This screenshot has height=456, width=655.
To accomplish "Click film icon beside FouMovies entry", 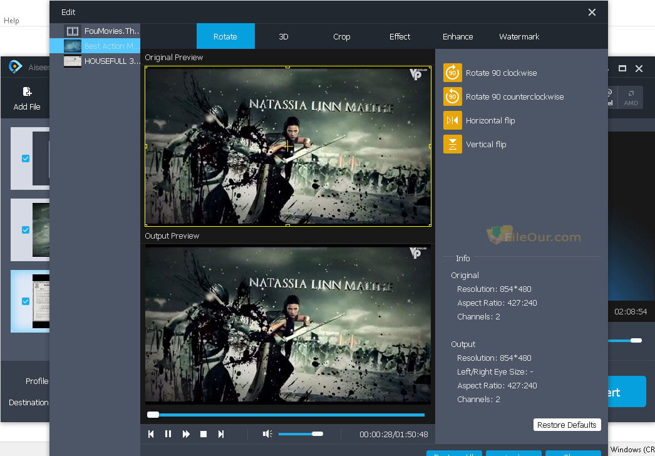I will tap(73, 31).
